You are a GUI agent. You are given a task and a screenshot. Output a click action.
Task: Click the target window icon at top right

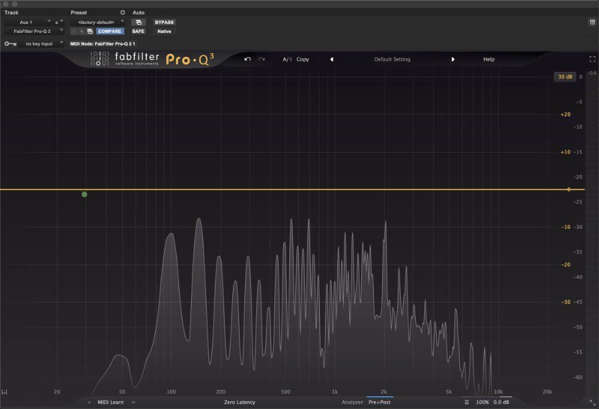pyautogui.click(x=592, y=22)
